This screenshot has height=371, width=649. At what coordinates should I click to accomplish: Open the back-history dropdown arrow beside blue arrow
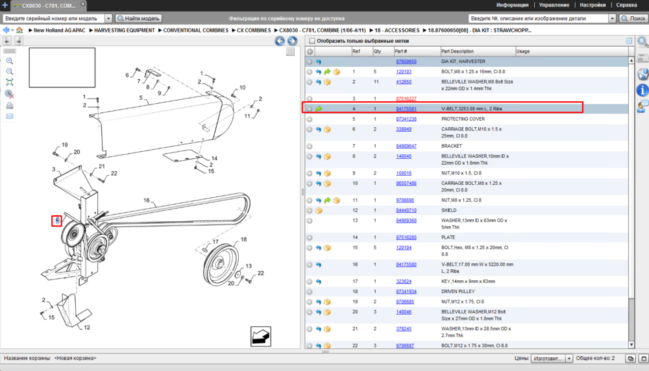tap(12, 30)
